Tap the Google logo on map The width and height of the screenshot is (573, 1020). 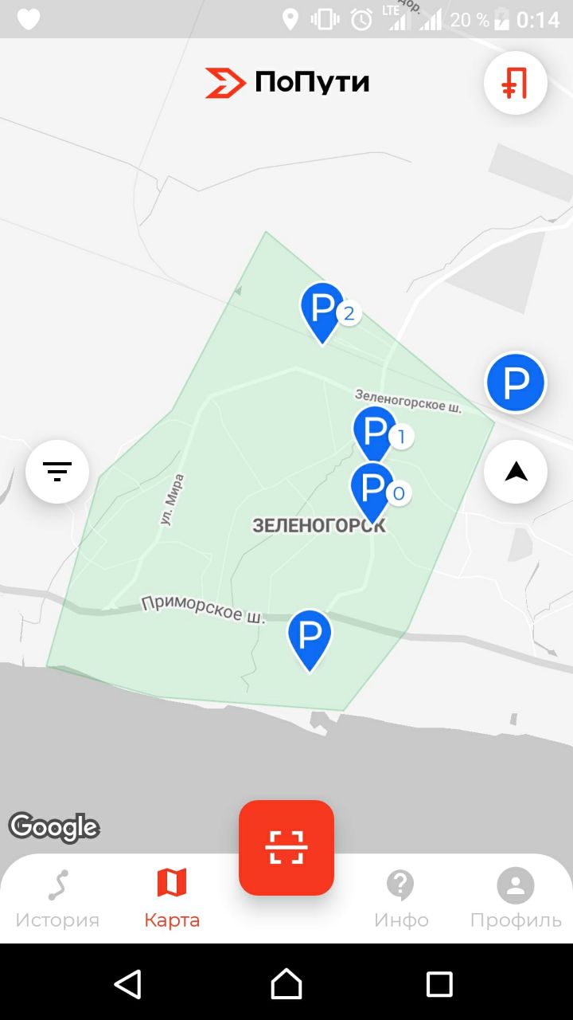click(54, 827)
